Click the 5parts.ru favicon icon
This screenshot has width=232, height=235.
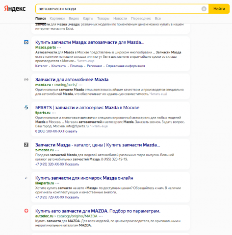click(26, 108)
